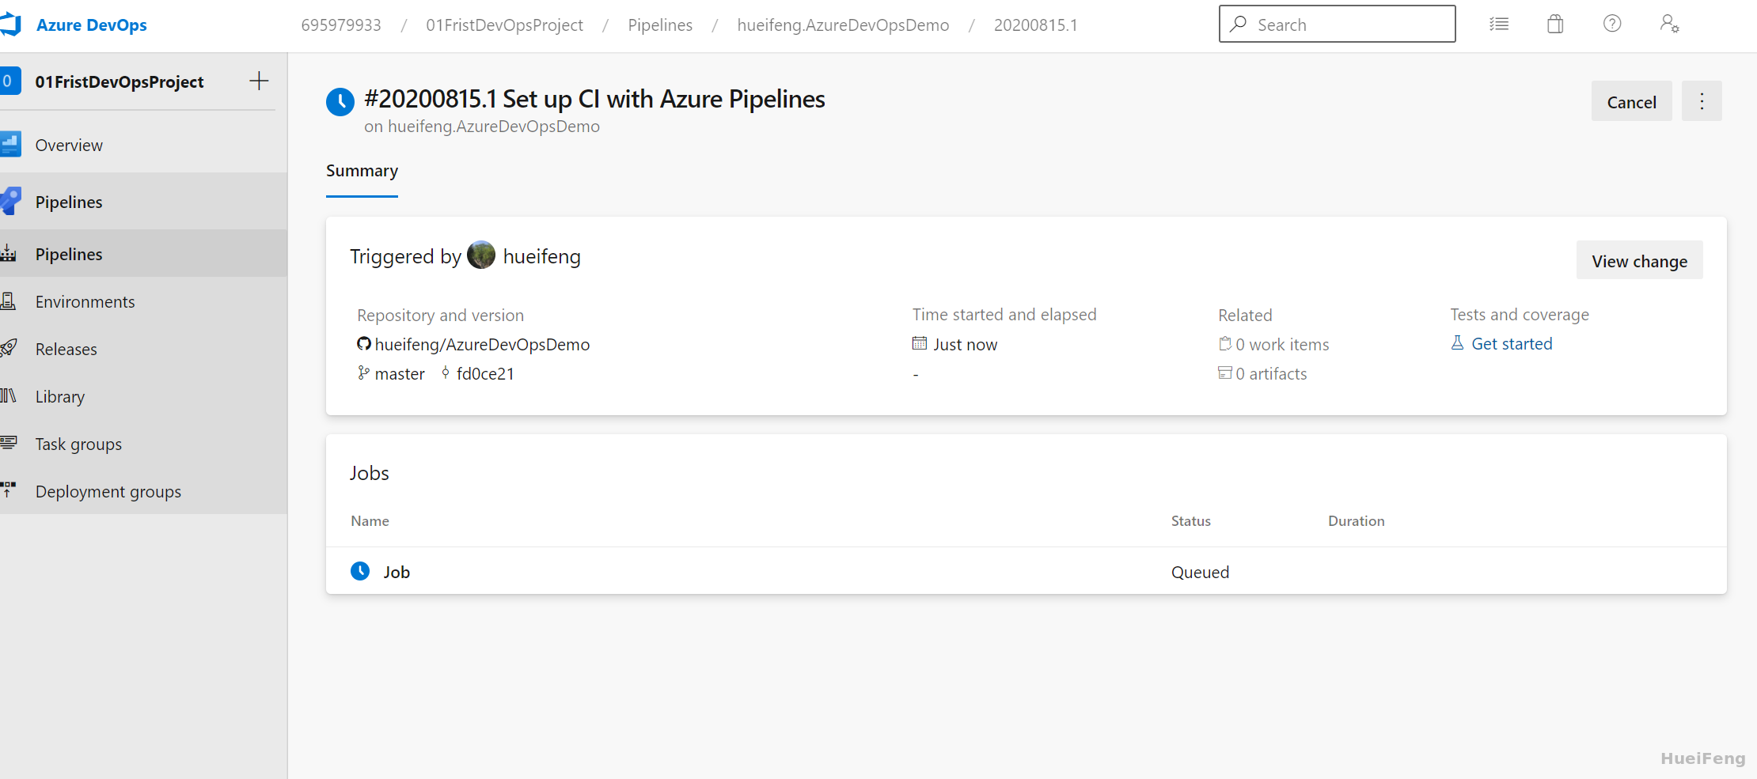Click the artifacts box icon
The height and width of the screenshot is (779, 1757).
tap(1225, 372)
